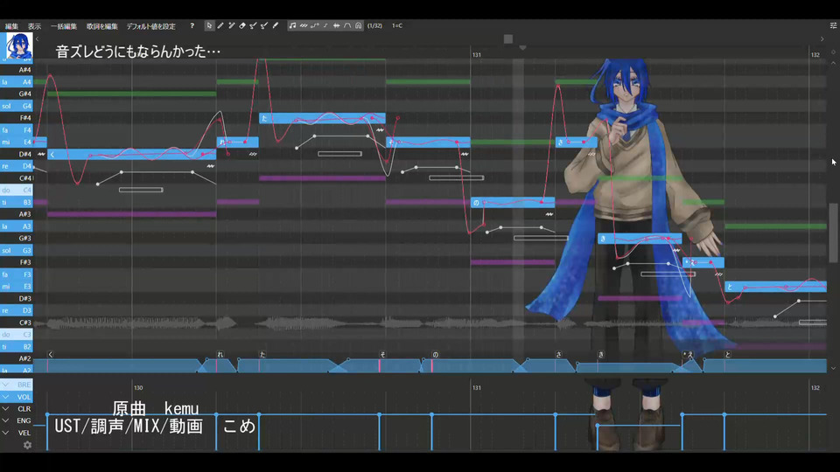This screenshot has height=472, width=840.
Task: Toggle vibrato icon under the そ note
Action: (x=465, y=154)
